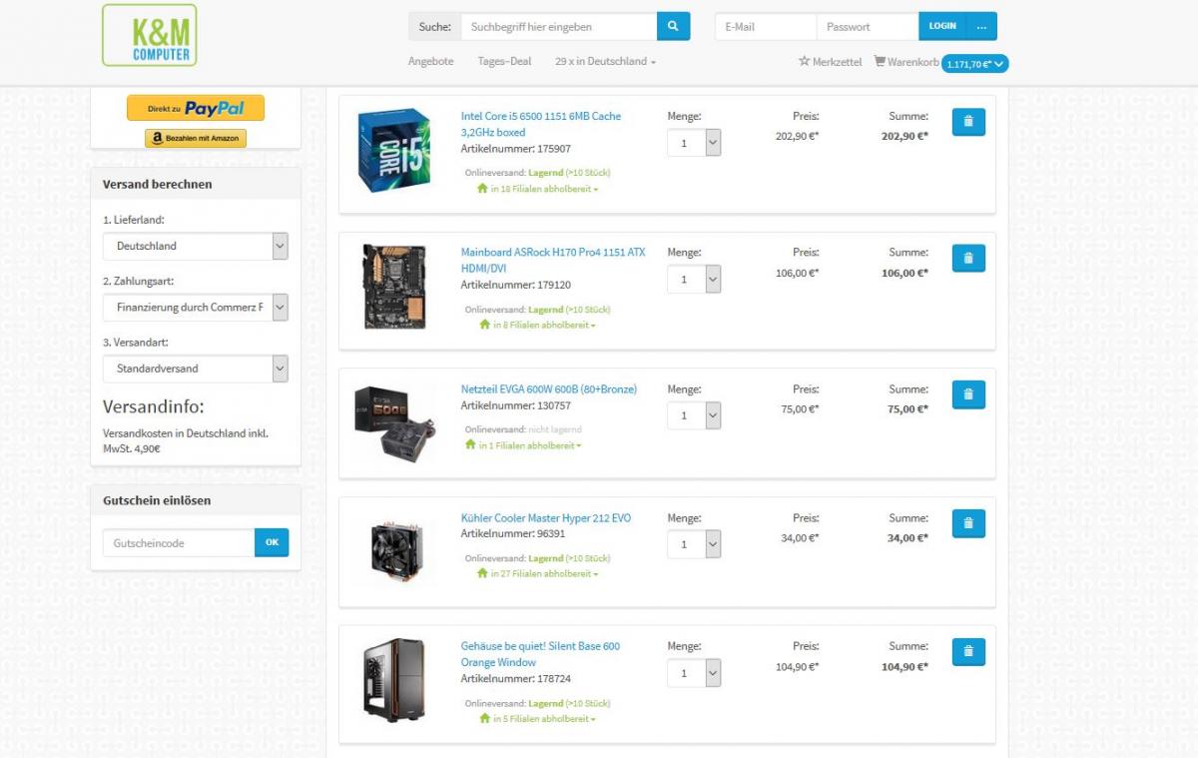Click the three-dots button beside LOGIN
Screen dimensions: 1198x758
[x=981, y=26]
